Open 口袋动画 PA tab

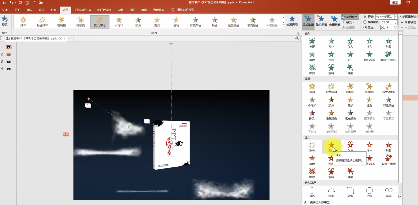click(83, 10)
